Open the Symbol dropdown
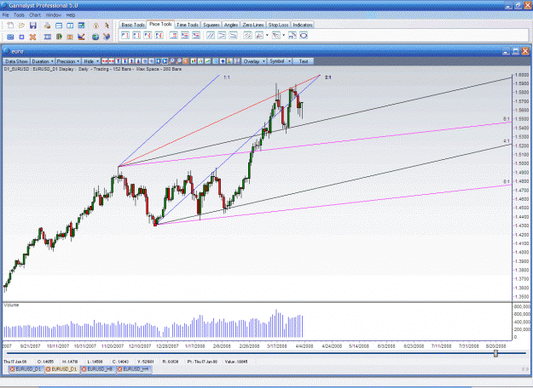The width and height of the screenshot is (533, 388). point(280,61)
